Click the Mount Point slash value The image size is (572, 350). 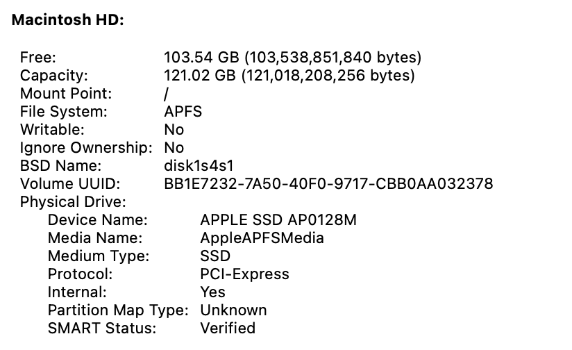click(167, 94)
